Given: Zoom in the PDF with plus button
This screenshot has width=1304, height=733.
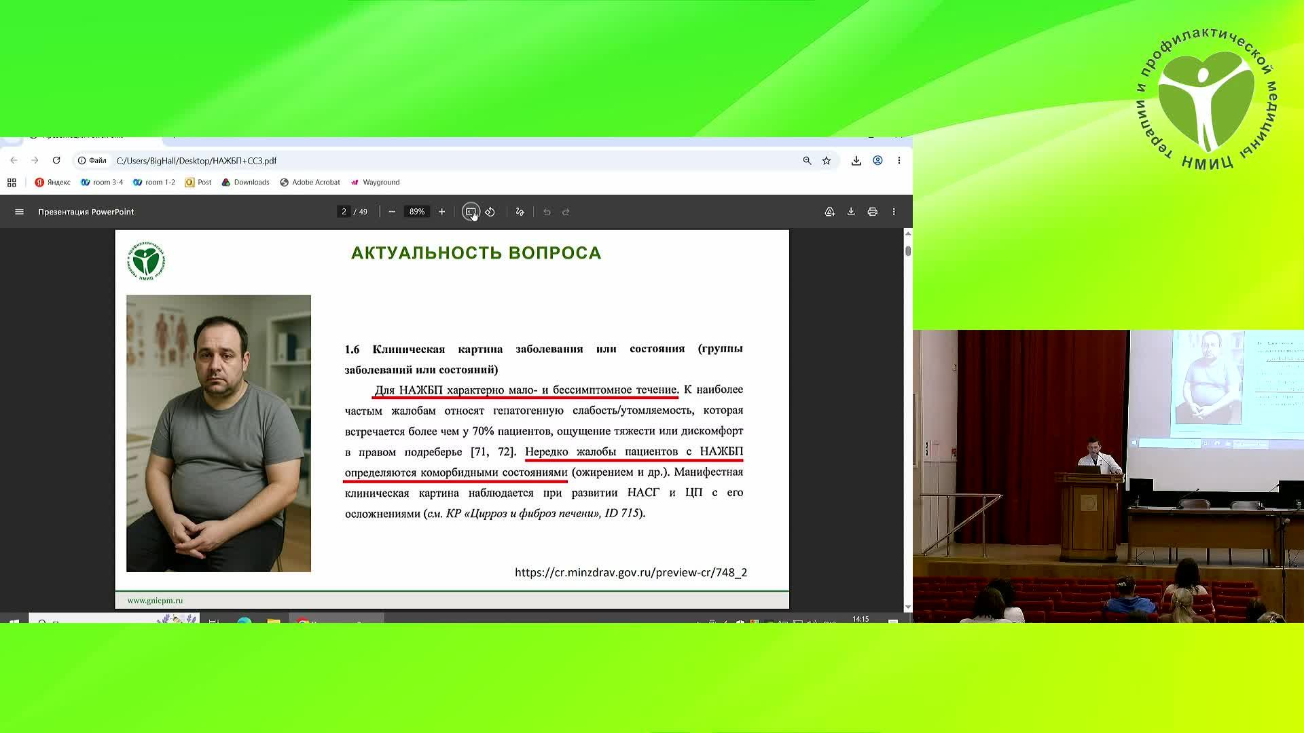Looking at the screenshot, I should [x=441, y=212].
